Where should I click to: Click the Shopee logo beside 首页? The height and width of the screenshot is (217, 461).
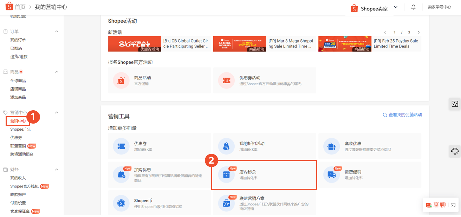coord(9,7)
